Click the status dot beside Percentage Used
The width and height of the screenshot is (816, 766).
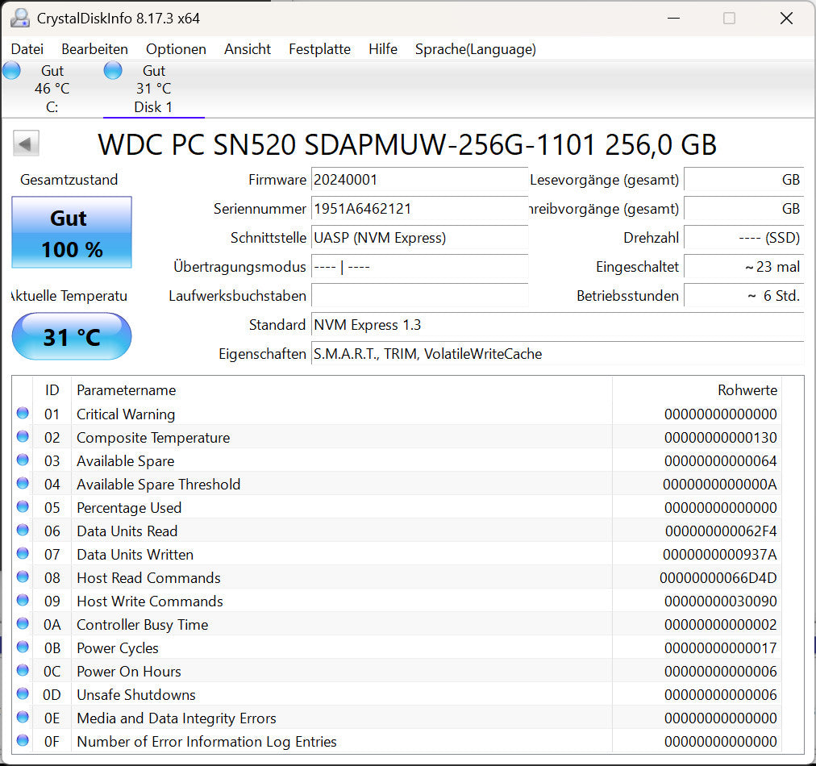(x=23, y=507)
